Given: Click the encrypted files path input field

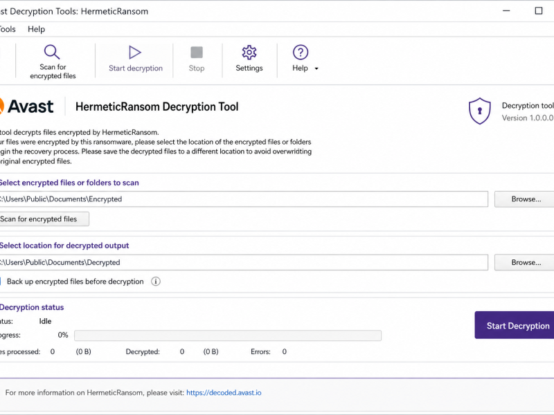Looking at the screenshot, I should point(244,199).
